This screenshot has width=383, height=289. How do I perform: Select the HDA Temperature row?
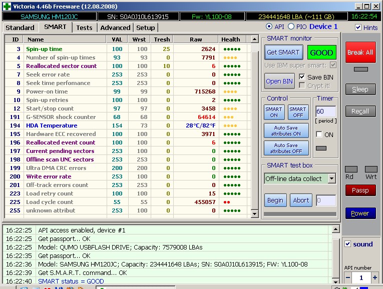[128, 125]
